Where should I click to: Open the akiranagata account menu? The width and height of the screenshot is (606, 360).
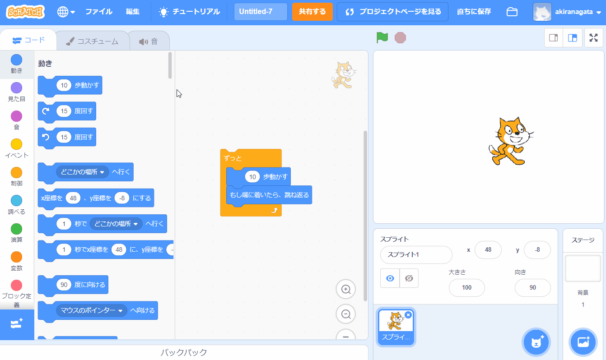(567, 12)
